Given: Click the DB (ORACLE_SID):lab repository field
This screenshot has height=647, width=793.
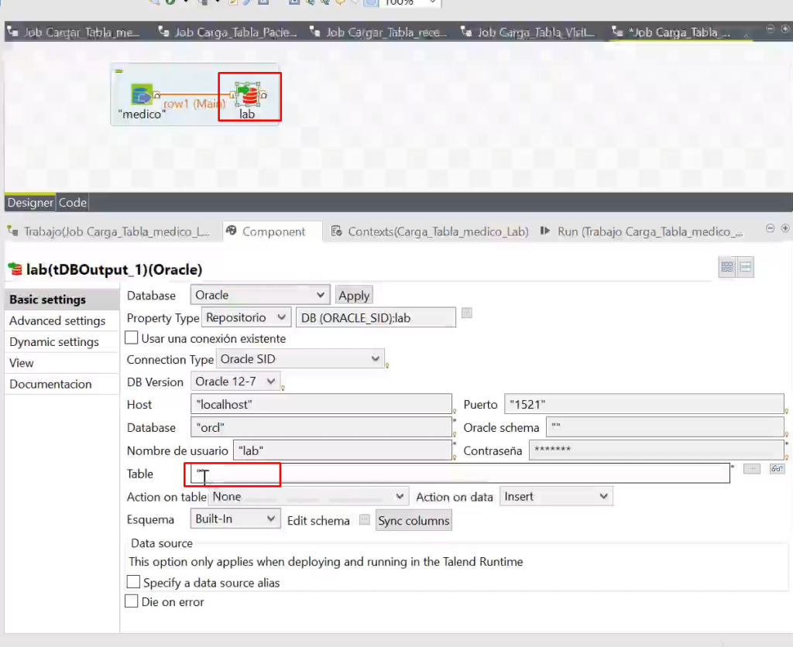Looking at the screenshot, I should point(376,317).
